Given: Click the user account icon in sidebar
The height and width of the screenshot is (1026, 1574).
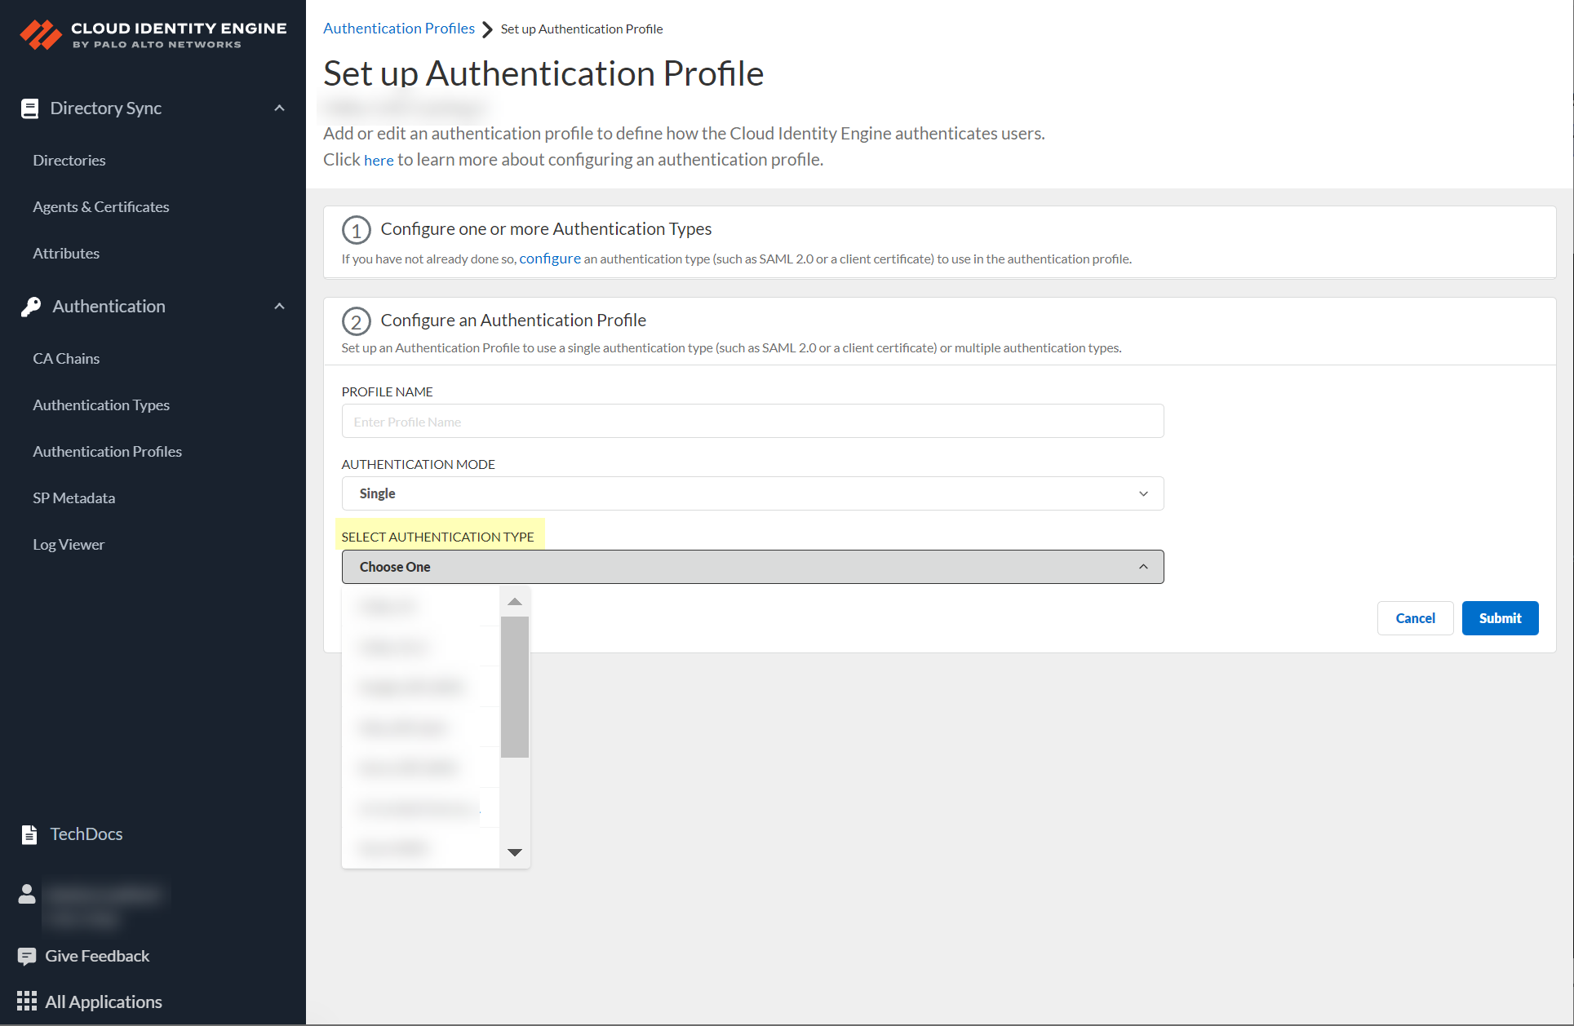Looking at the screenshot, I should (x=25, y=894).
